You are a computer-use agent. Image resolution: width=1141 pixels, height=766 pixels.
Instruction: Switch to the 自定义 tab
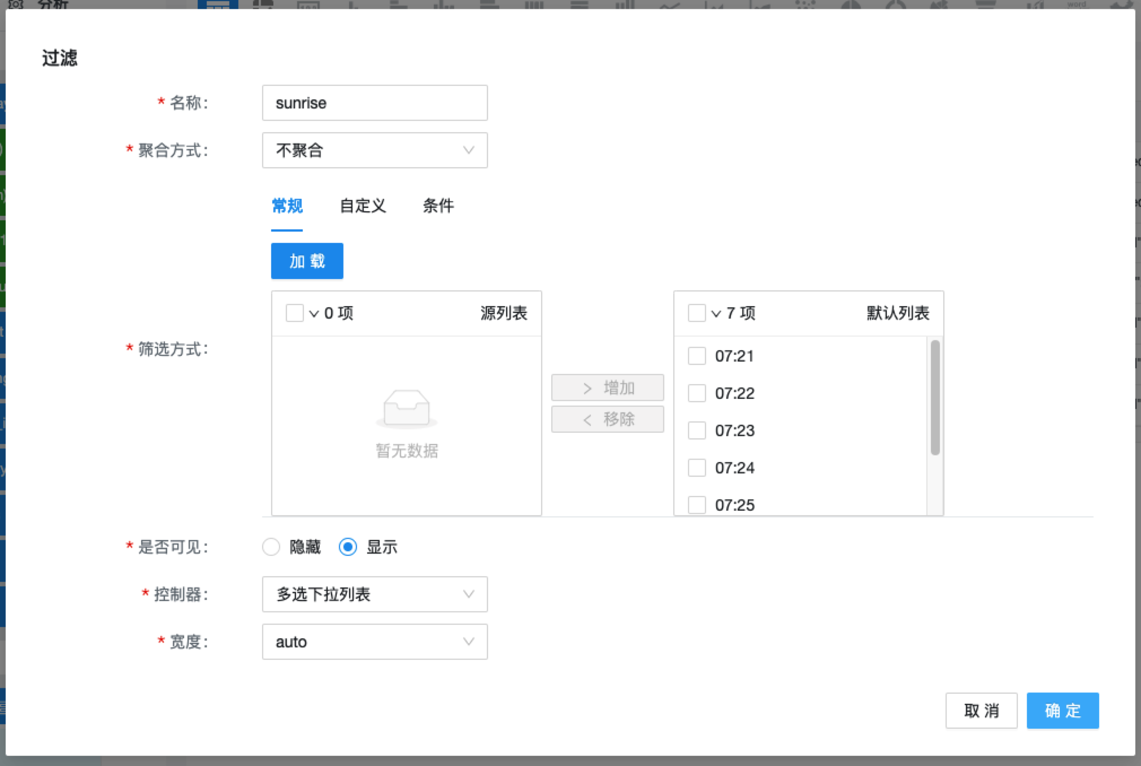click(363, 206)
